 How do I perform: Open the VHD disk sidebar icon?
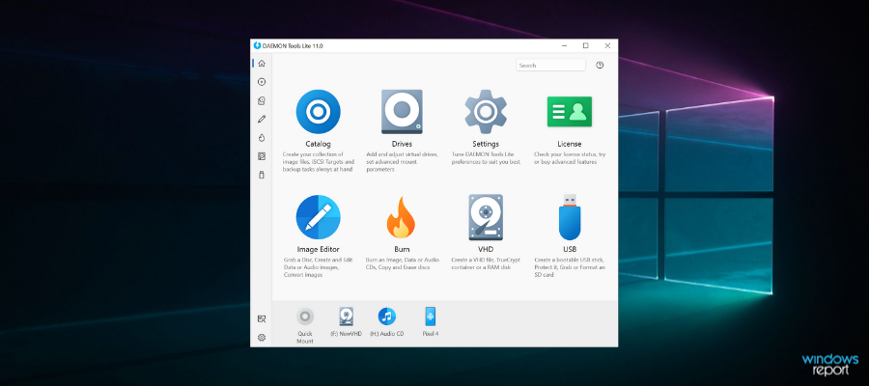[x=262, y=156]
